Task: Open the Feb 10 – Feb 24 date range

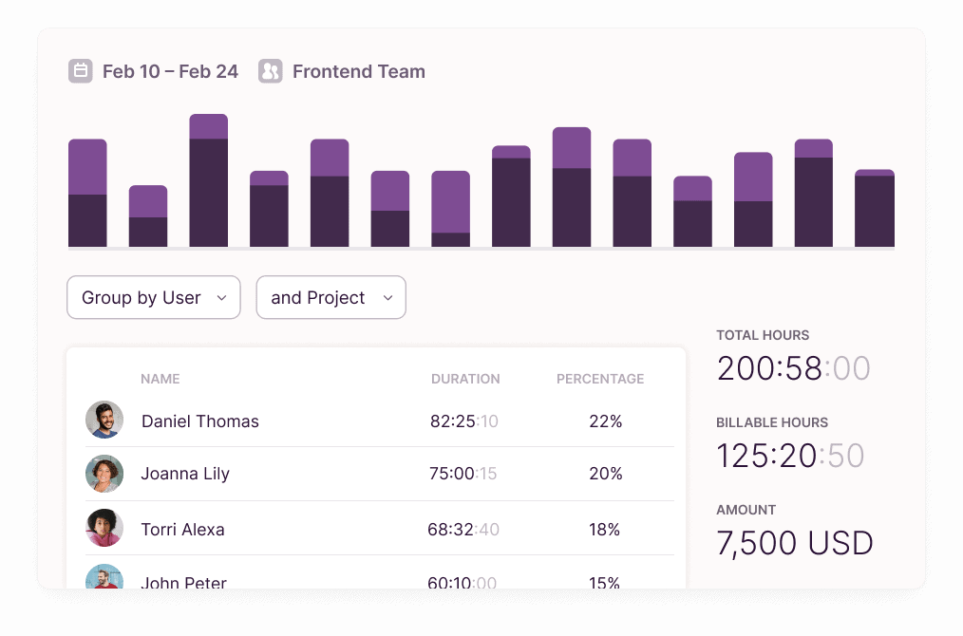Action: point(170,71)
